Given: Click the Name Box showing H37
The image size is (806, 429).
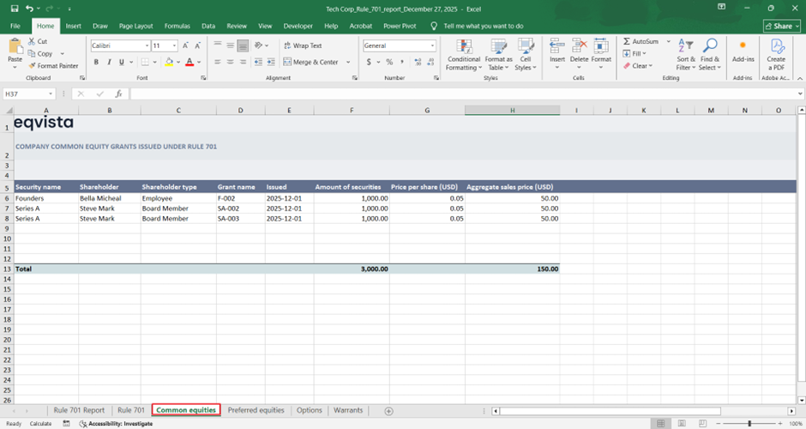Looking at the screenshot, I should point(26,94).
